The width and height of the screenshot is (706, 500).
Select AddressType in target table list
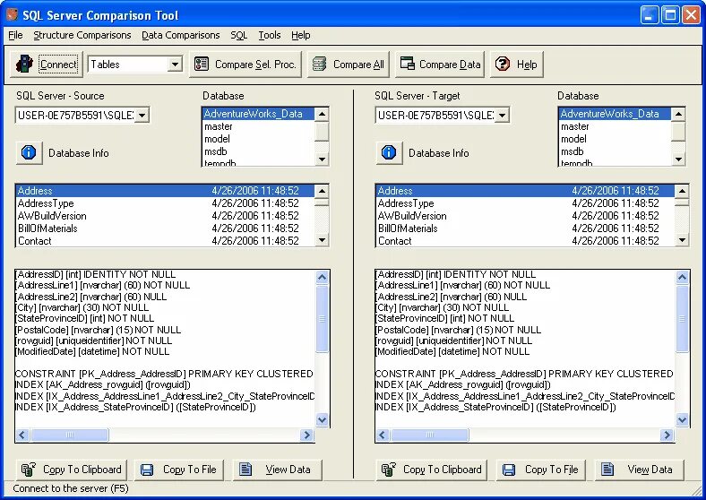point(525,203)
